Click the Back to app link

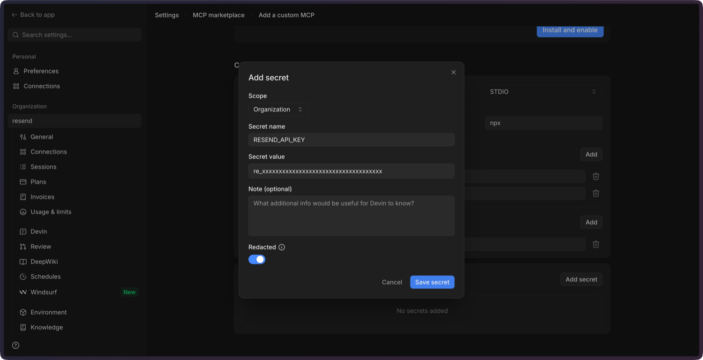point(33,15)
